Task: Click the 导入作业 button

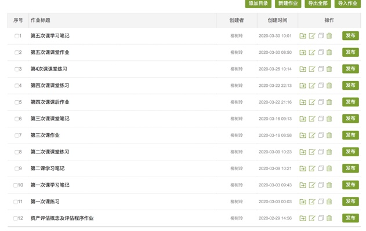Action: tap(347, 3)
